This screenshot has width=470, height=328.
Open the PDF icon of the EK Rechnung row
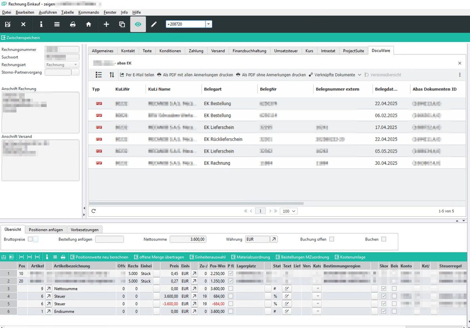[99, 163]
